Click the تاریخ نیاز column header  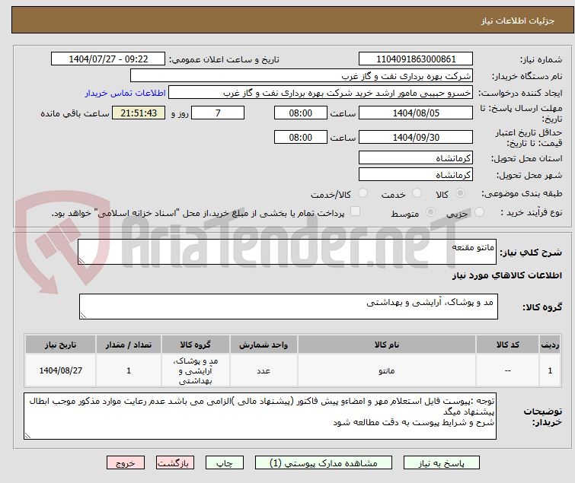click(60, 345)
